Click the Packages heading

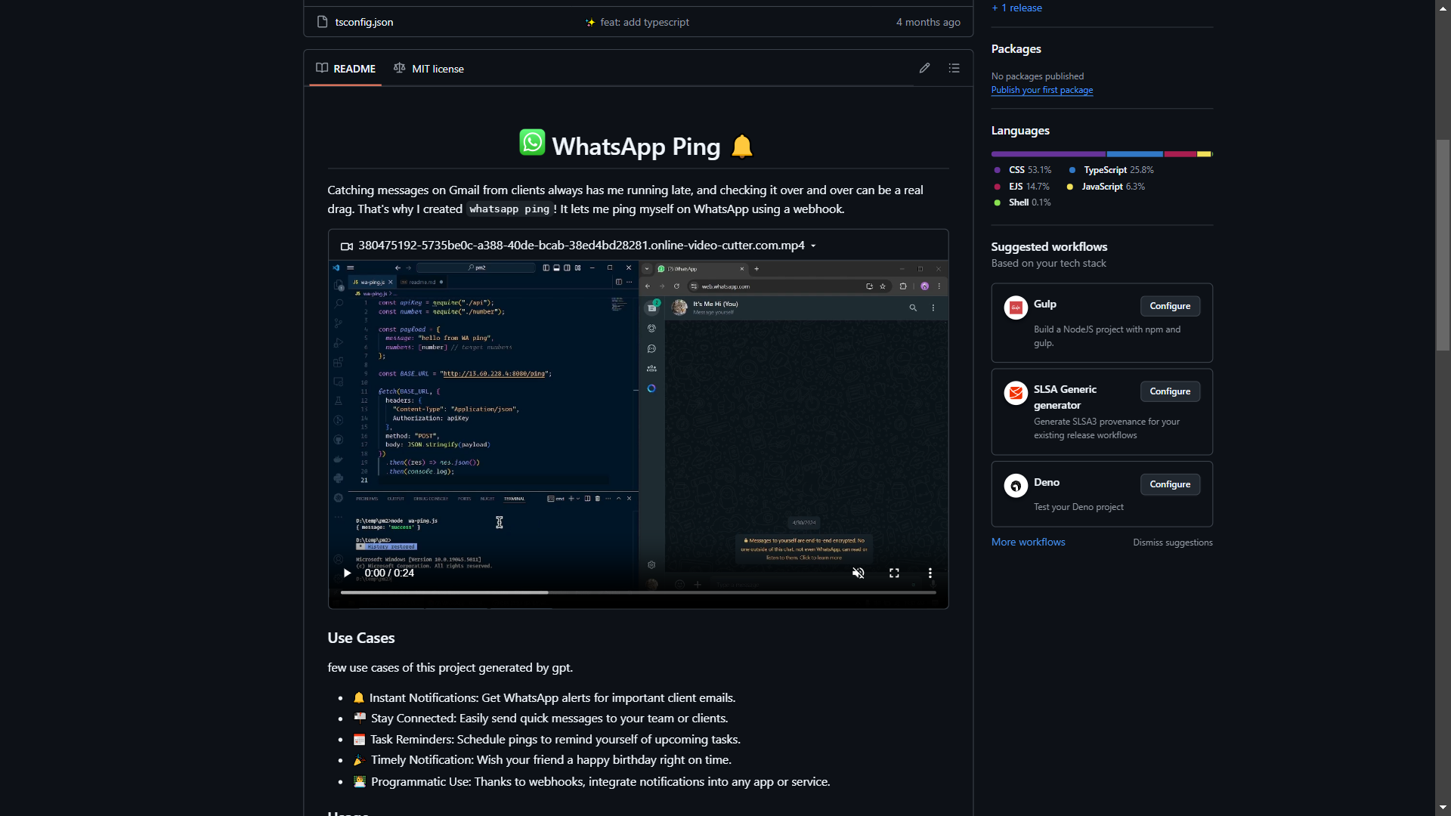tap(1016, 48)
